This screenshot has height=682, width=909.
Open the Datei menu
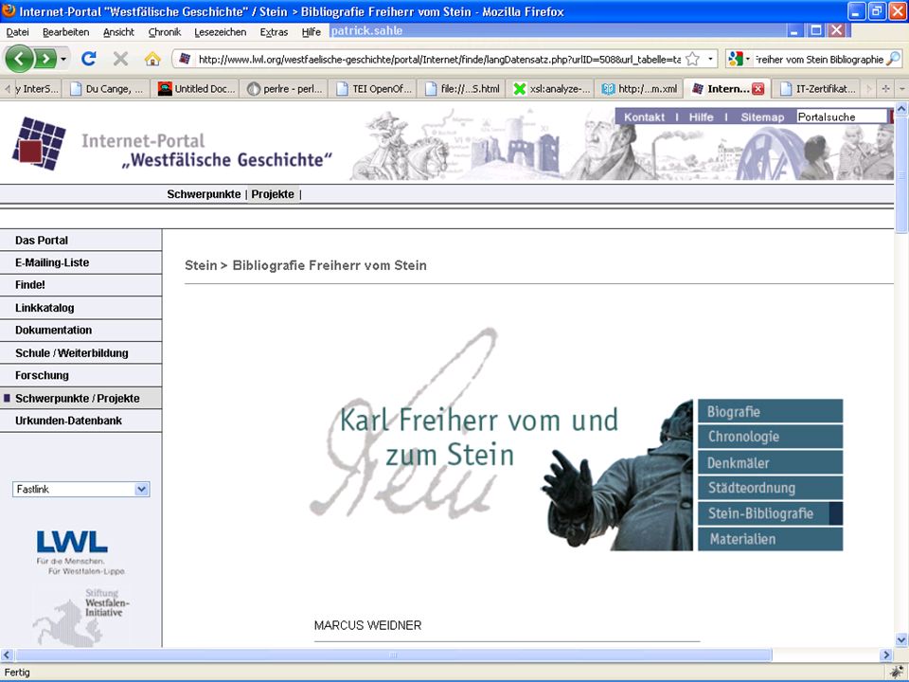(x=17, y=32)
